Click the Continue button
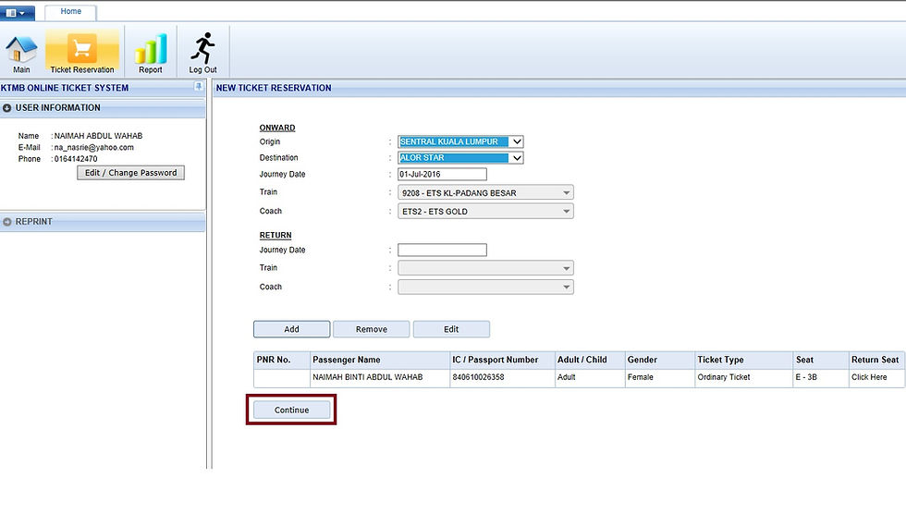906x514 pixels. pos(292,410)
